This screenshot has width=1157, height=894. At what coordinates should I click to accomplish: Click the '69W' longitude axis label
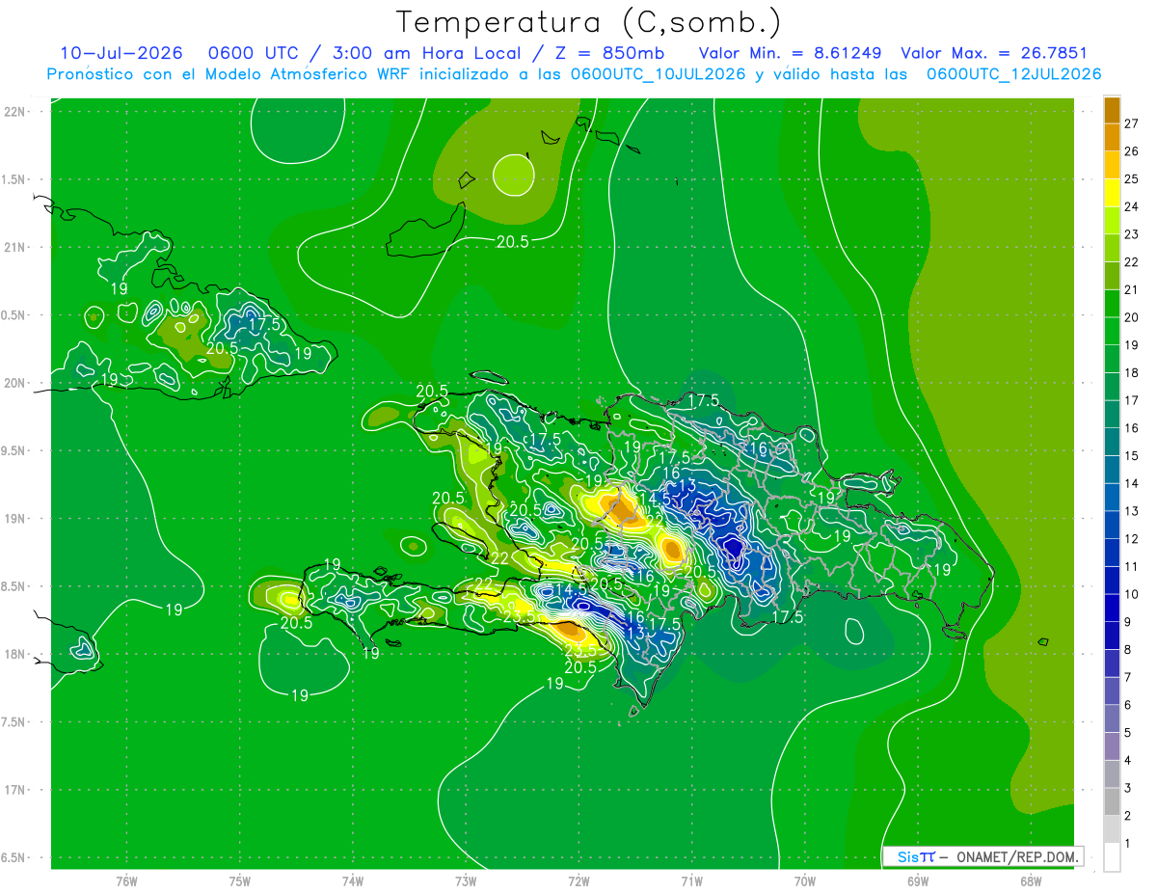pyautogui.click(x=918, y=881)
